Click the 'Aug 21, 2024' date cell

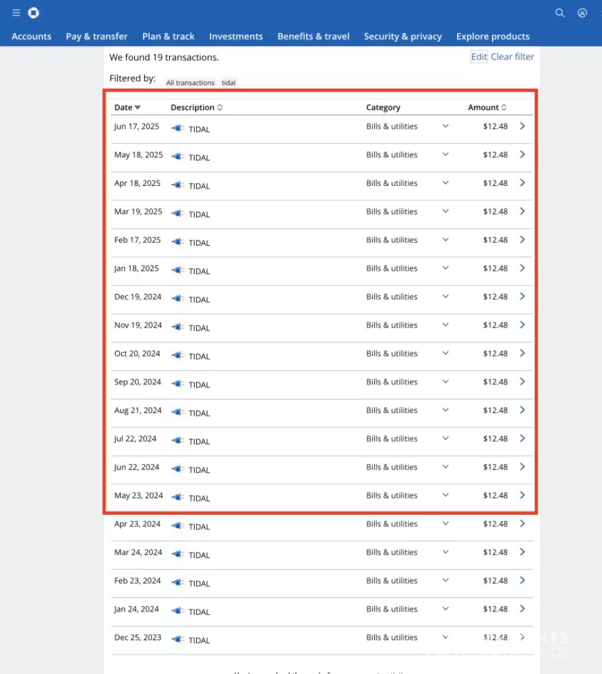(x=138, y=410)
